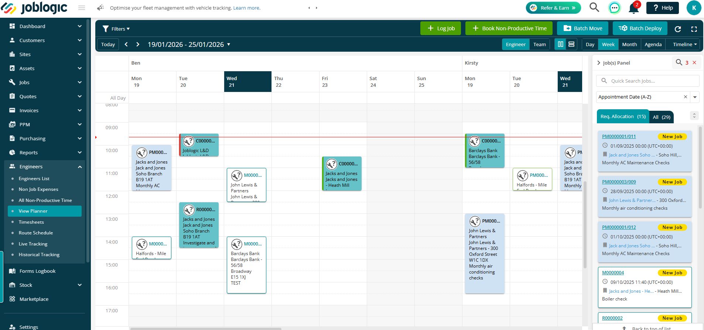Viewport: 704px width, 330px height.
Task: Open user profile avatar K
Action: (x=694, y=8)
